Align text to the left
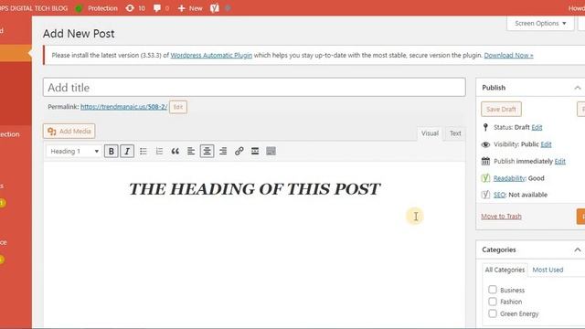 191,151
